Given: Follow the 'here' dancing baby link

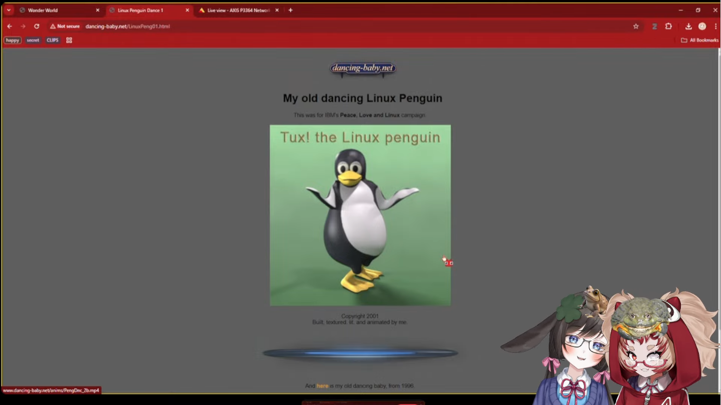Looking at the screenshot, I should pos(322,386).
